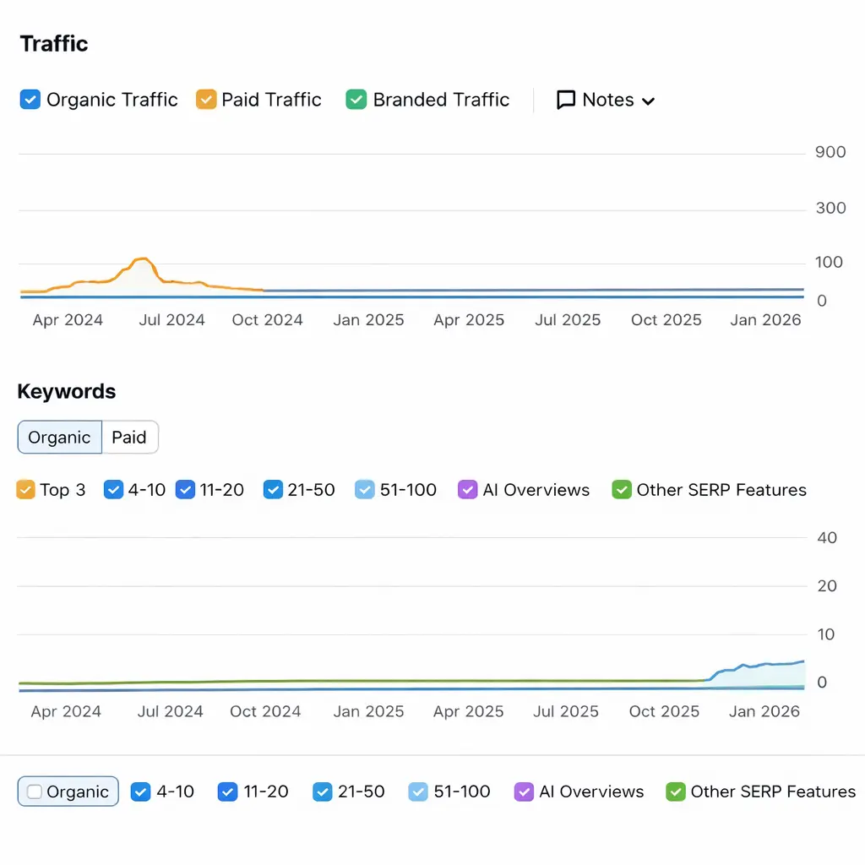
Task: Uncheck Other SERP Features in bottom row
Action: pos(675,792)
